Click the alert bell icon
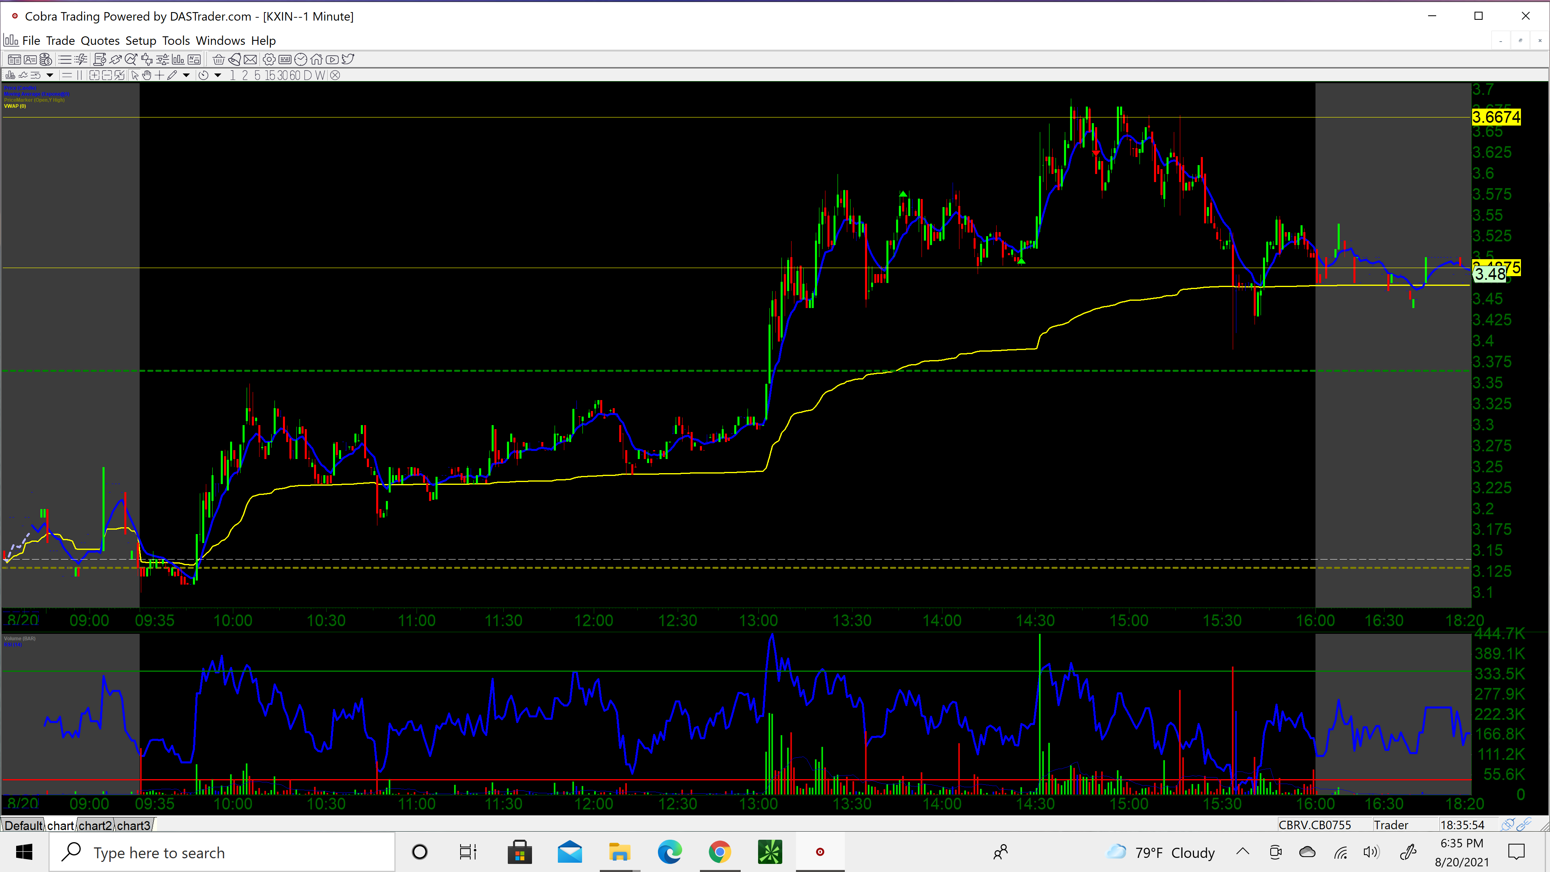 [x=235, y=60]
